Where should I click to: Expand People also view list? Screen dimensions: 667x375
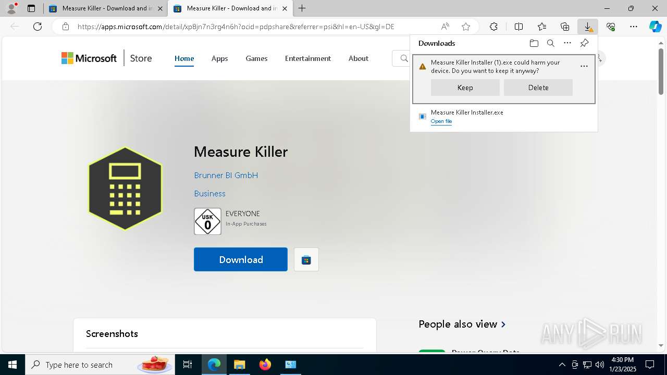[462, 324]
